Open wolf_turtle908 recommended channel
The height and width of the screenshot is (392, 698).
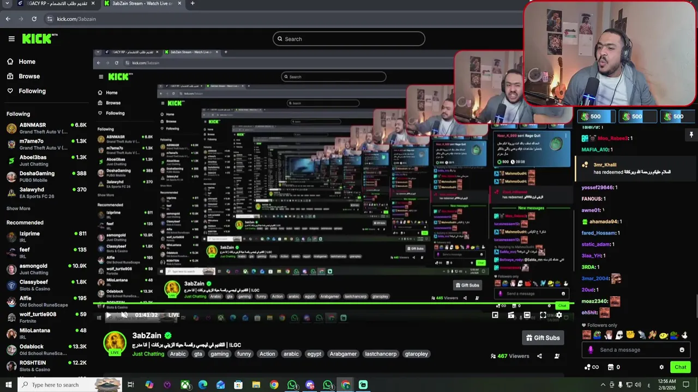pos(46,317)
